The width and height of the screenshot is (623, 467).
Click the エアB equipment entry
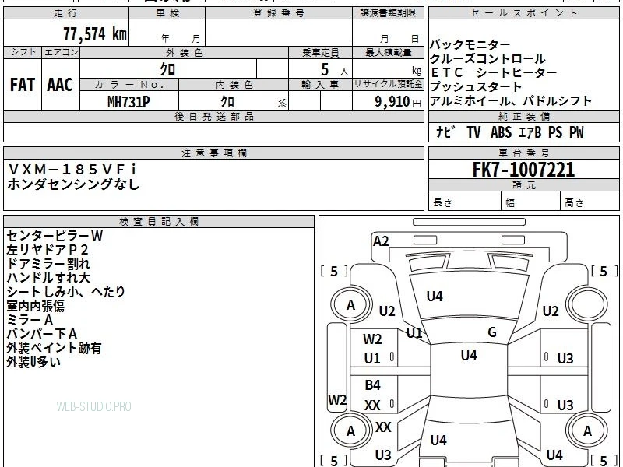[x=530, y=132]
